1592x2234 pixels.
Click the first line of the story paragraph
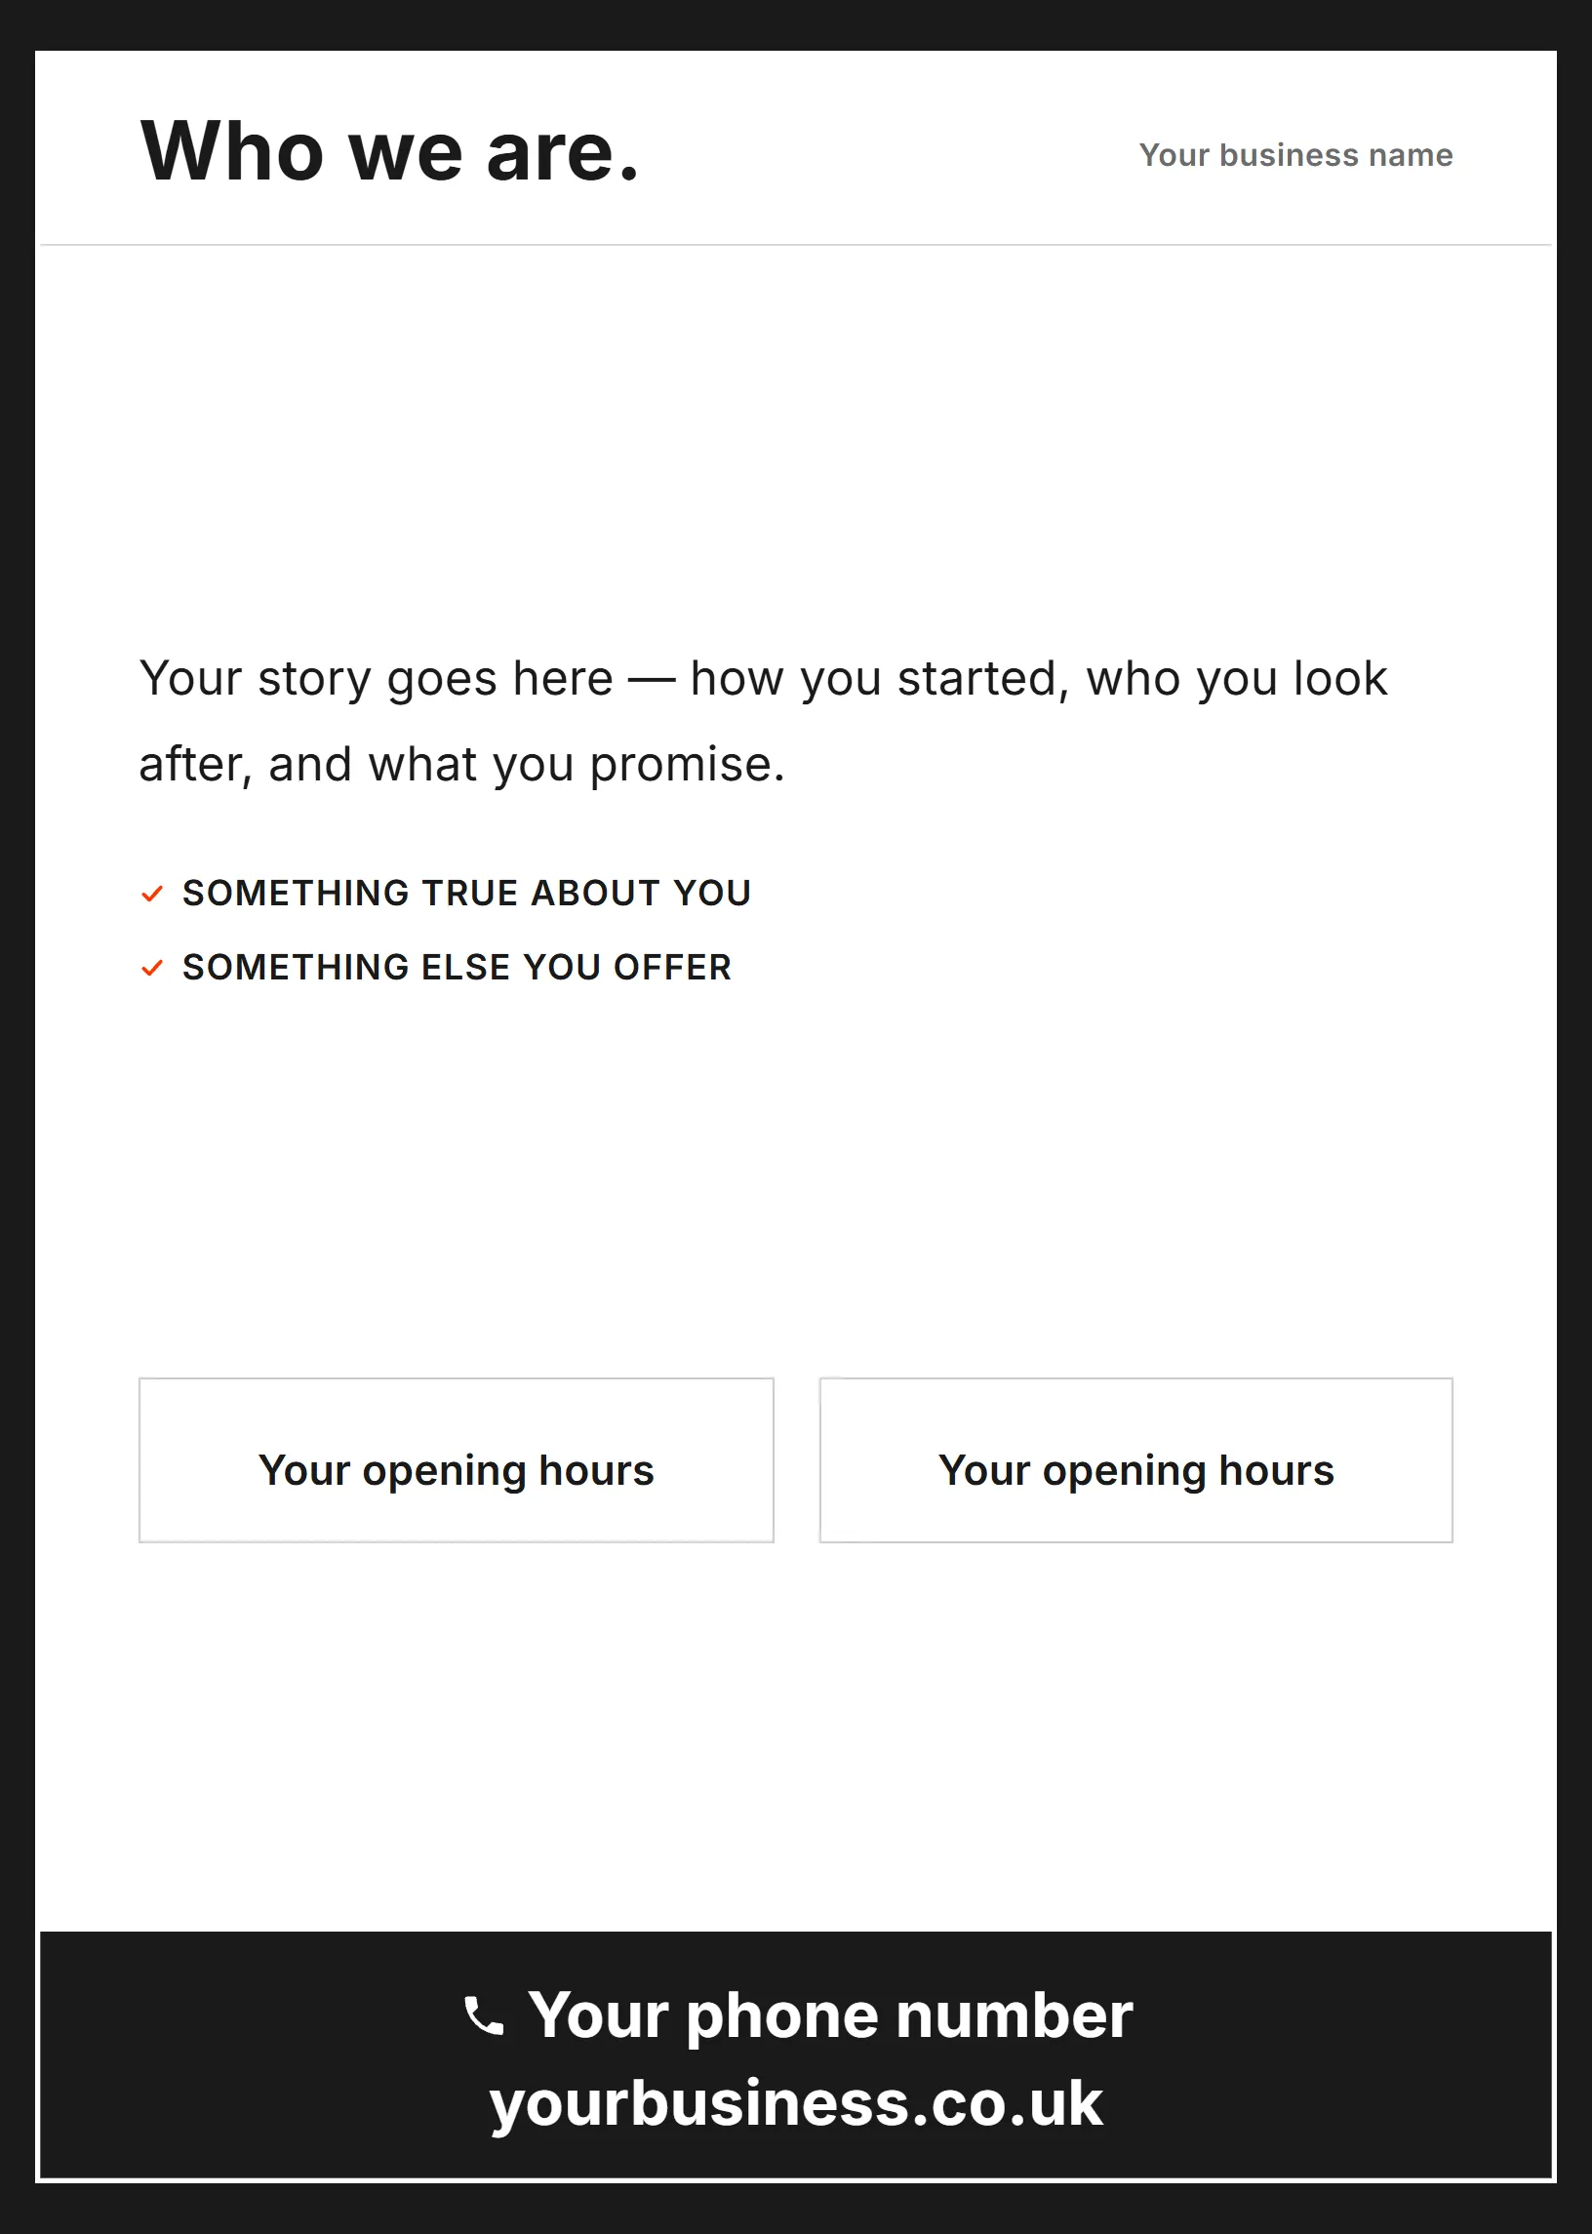tap(763, 679)
